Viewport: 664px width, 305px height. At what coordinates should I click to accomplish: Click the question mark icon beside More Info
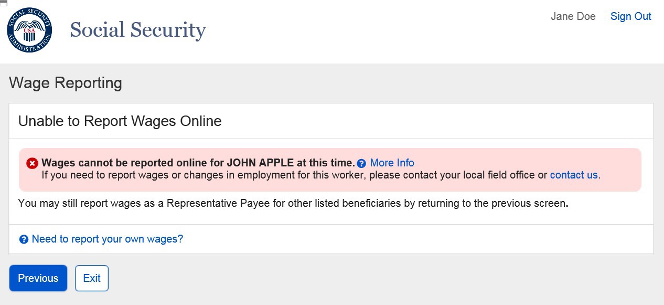[x=361, y=163]
